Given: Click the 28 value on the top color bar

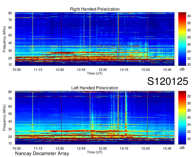Looking at the screenshot, I should pos(189,37).
